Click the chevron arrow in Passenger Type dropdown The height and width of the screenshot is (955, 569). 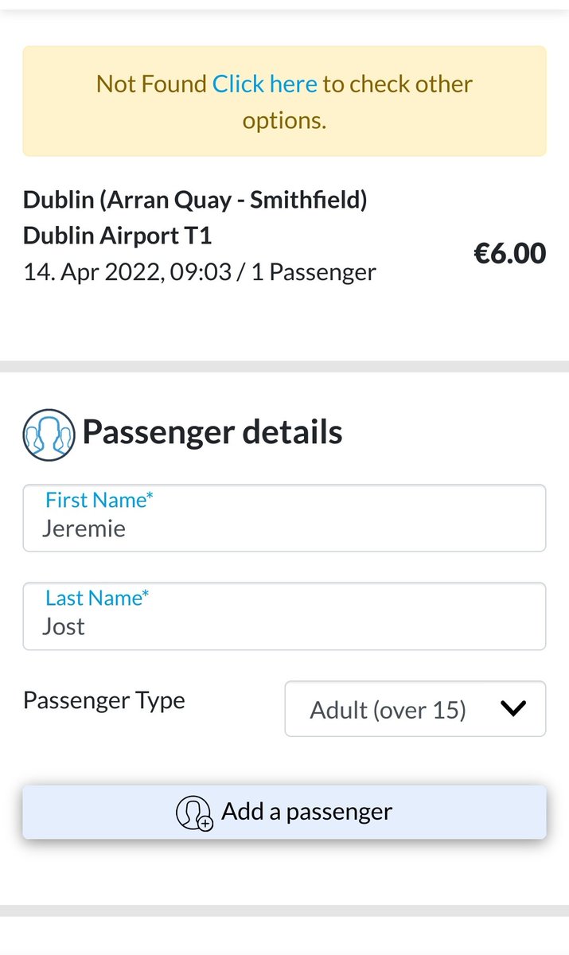point(515,708)
